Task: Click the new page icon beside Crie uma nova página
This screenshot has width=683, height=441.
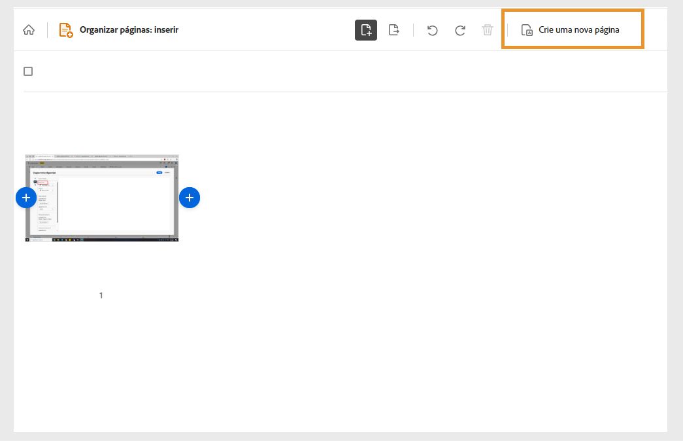Action: coord(527,29)
